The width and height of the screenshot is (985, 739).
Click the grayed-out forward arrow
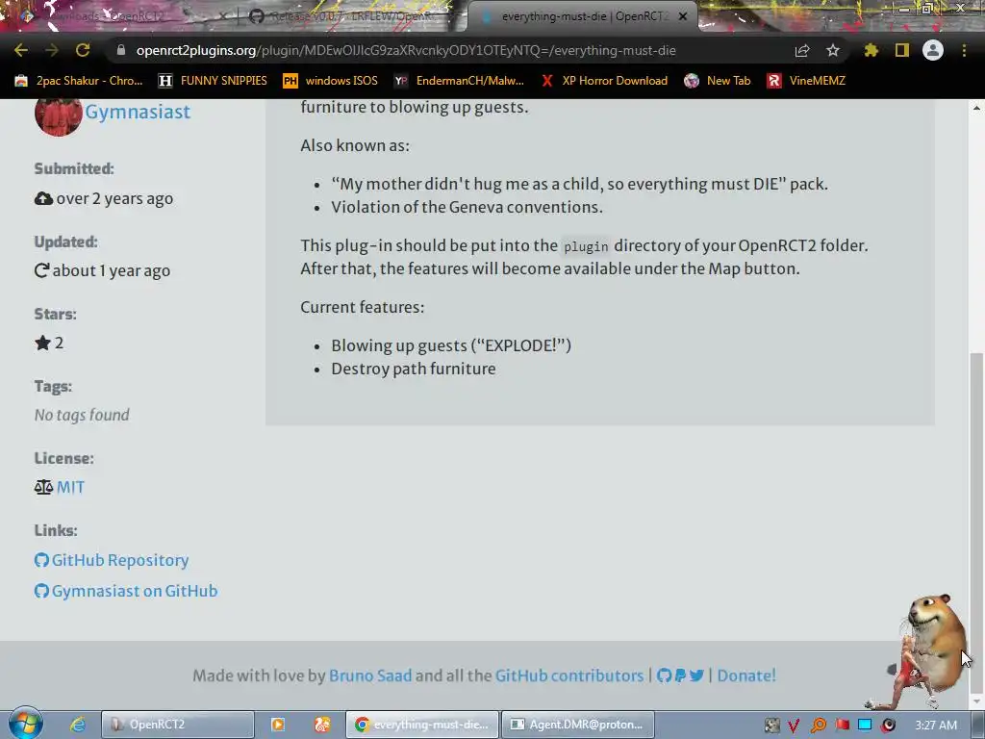(x=52, y=50)
